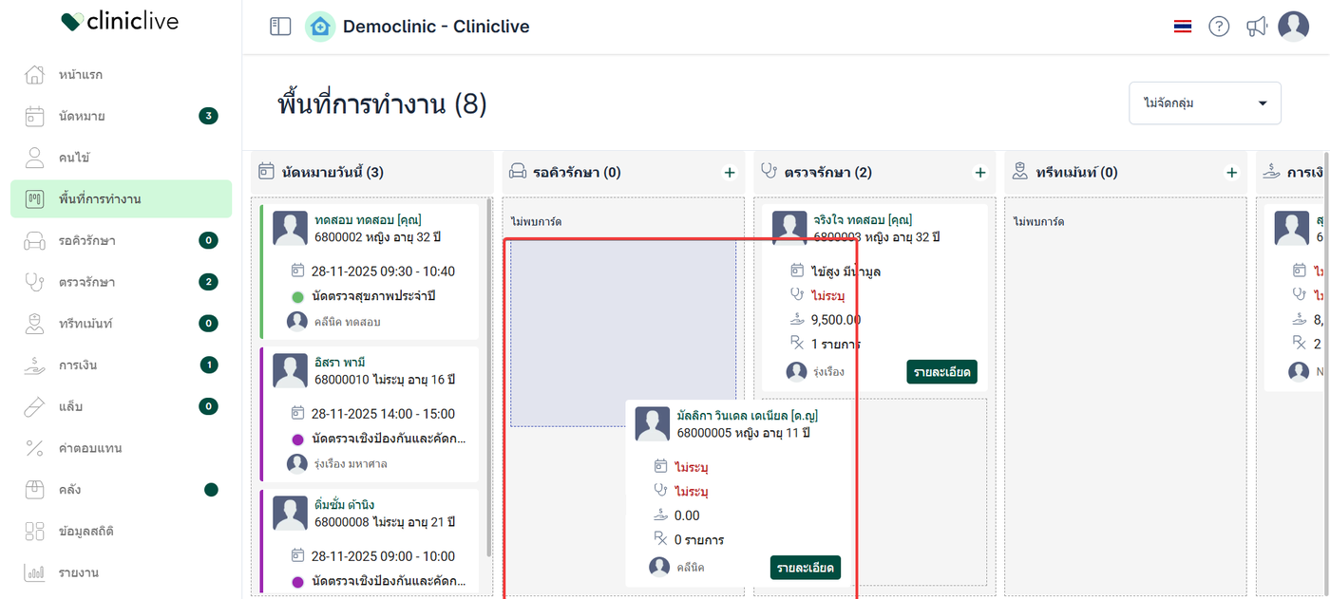Click รายละเอียด button on จริงใจ card
Screen dimensions: 1330x599
(x=941, y=372)
